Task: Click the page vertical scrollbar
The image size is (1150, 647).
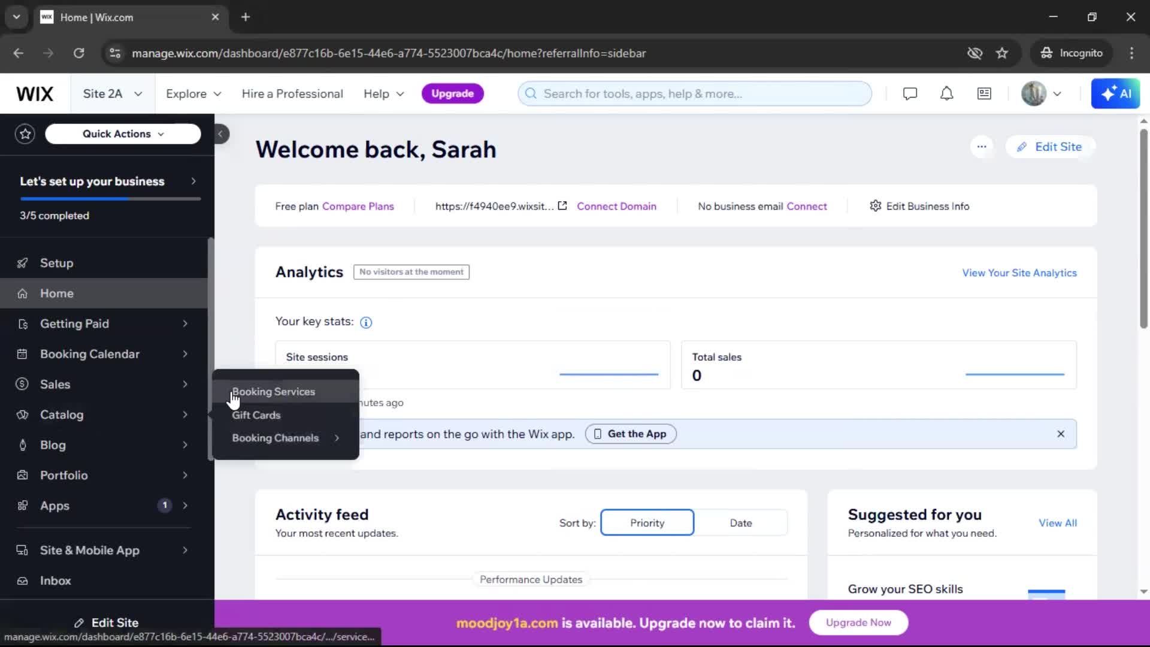Action: [1143, 229]
